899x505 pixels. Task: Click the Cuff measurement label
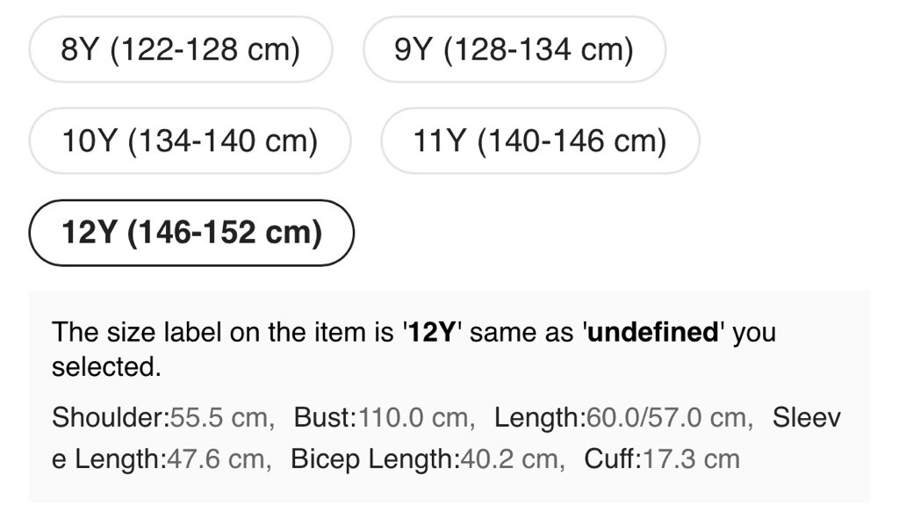click(611, 458)
